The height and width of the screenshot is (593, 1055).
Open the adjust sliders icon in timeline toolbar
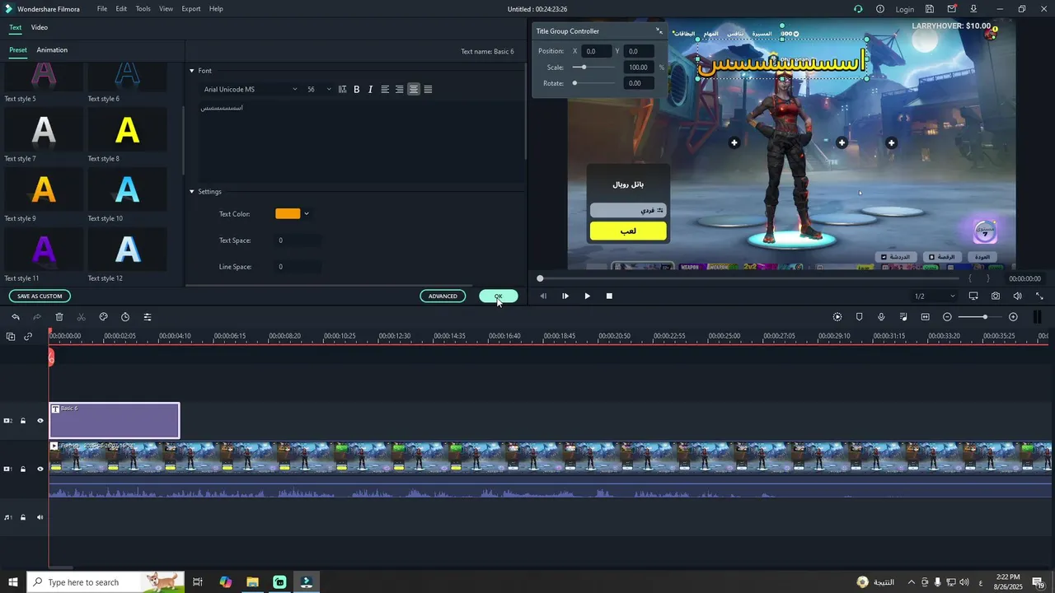click(148, 317)
